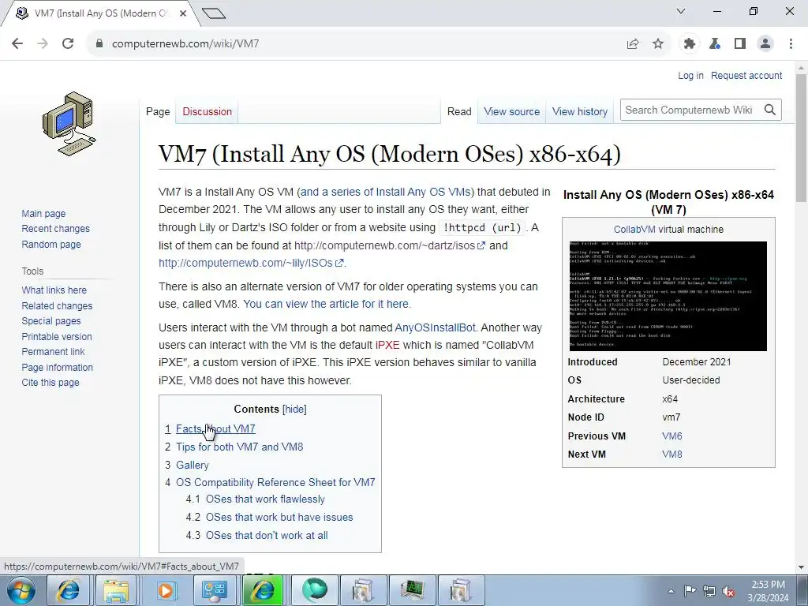The height and width of the screenshot is (606, 808).
Task: Click the muted volume tray icon
Action: point(728,591)
